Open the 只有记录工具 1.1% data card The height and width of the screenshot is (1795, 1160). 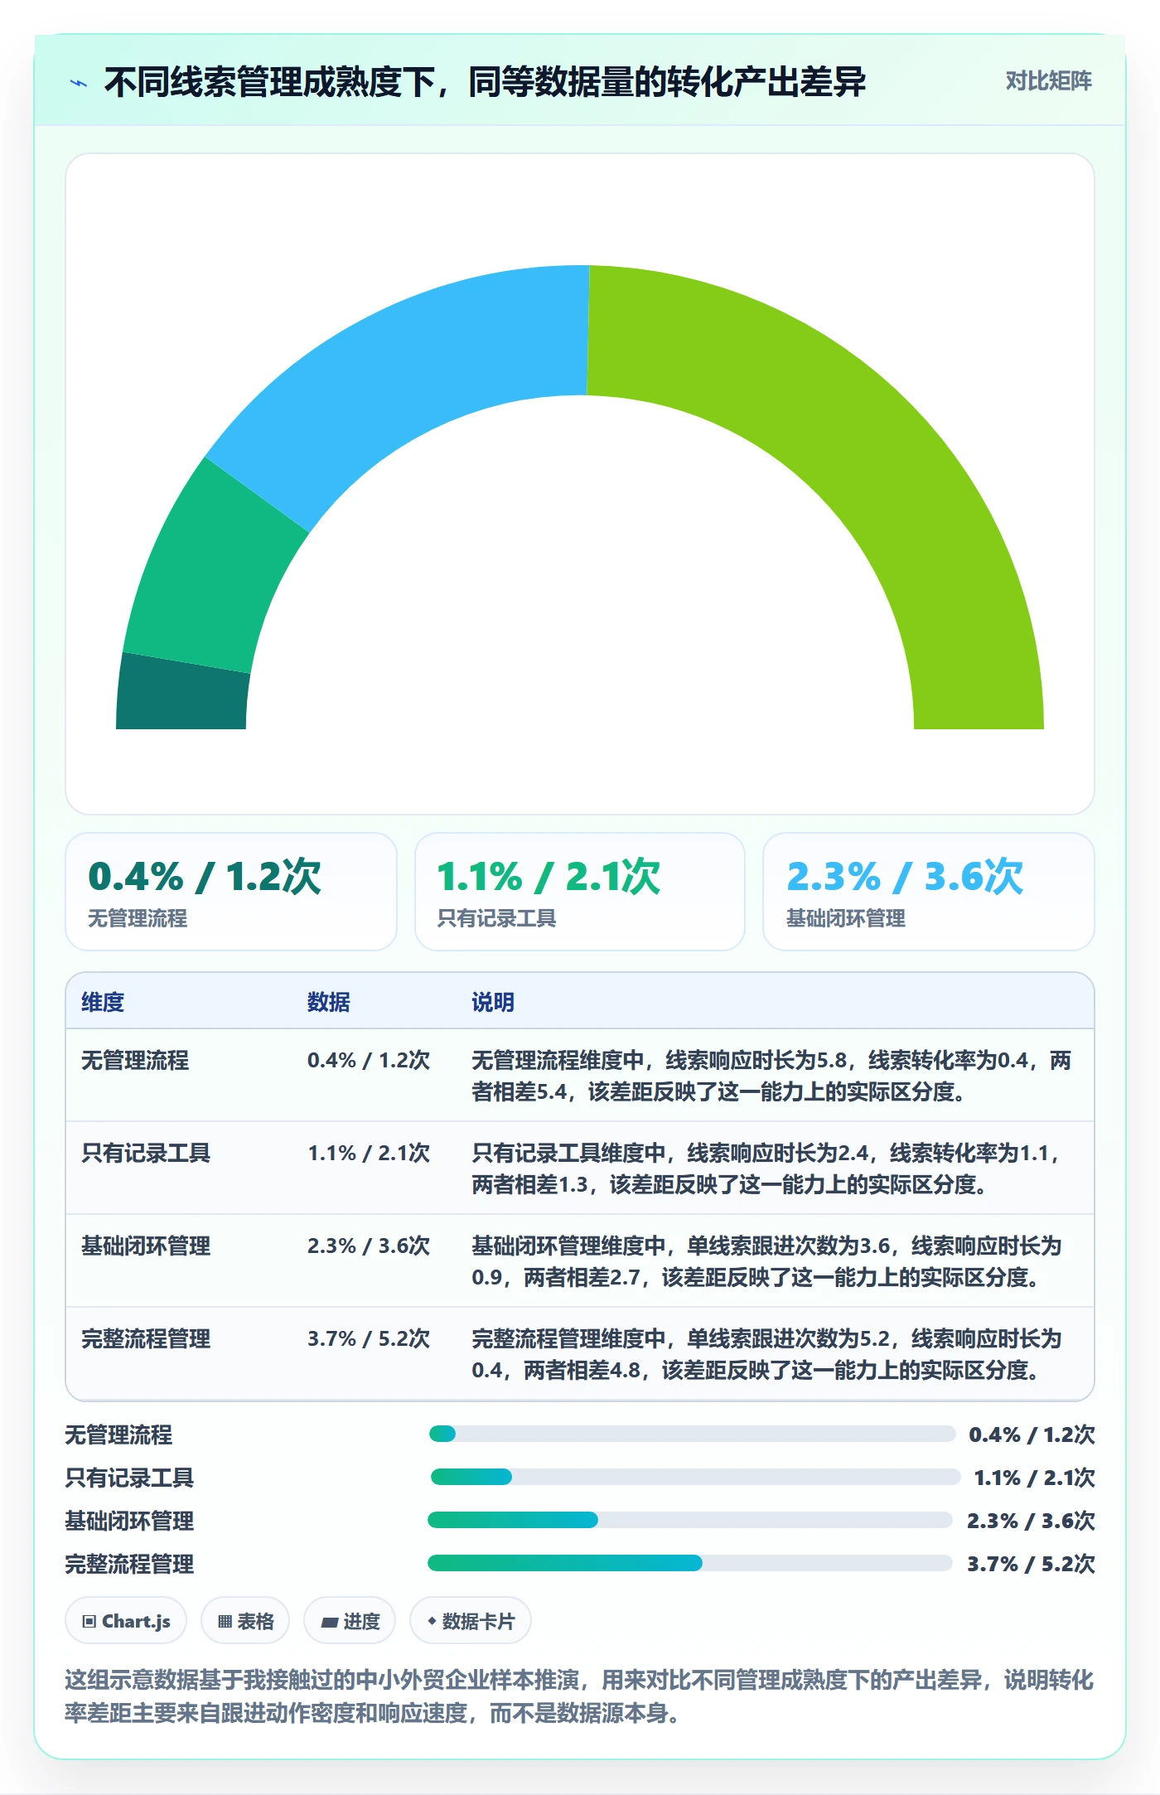(580, 892)
